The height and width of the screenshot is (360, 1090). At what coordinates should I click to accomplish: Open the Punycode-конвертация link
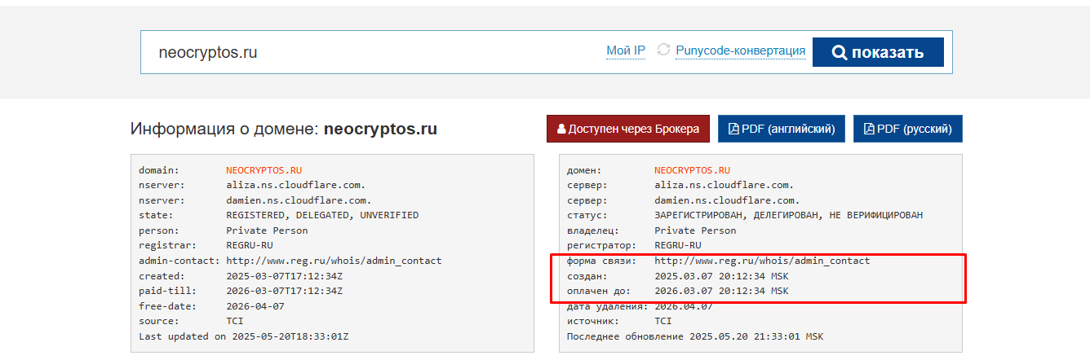[741, 50]
